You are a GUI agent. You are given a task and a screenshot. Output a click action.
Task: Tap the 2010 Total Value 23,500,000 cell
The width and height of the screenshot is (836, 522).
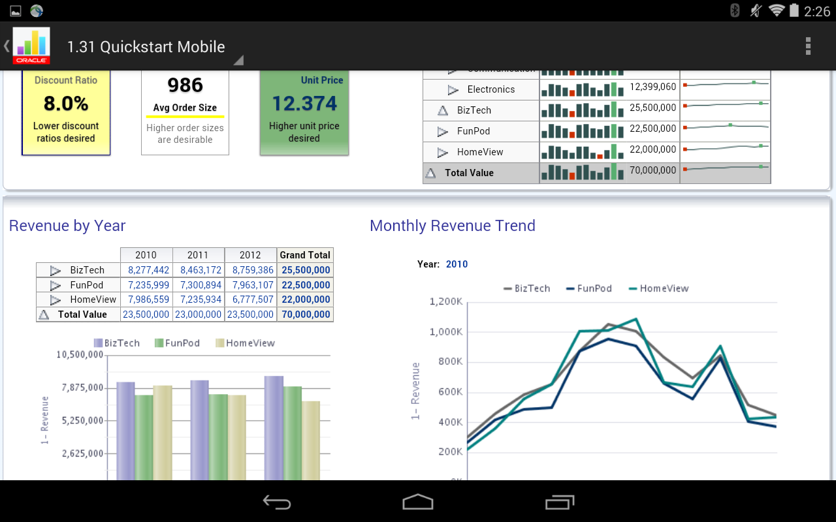tap(146, 315)
